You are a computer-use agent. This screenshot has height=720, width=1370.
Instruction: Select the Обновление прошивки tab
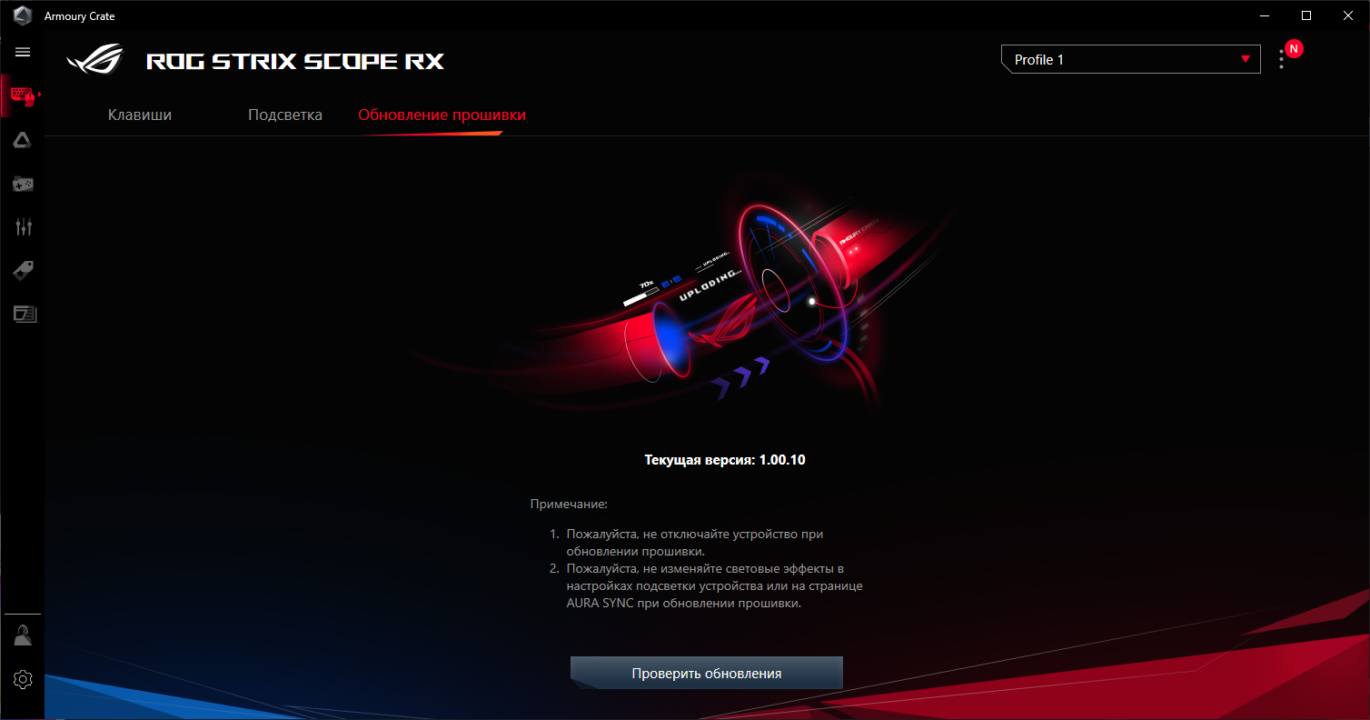coord(442,115)
